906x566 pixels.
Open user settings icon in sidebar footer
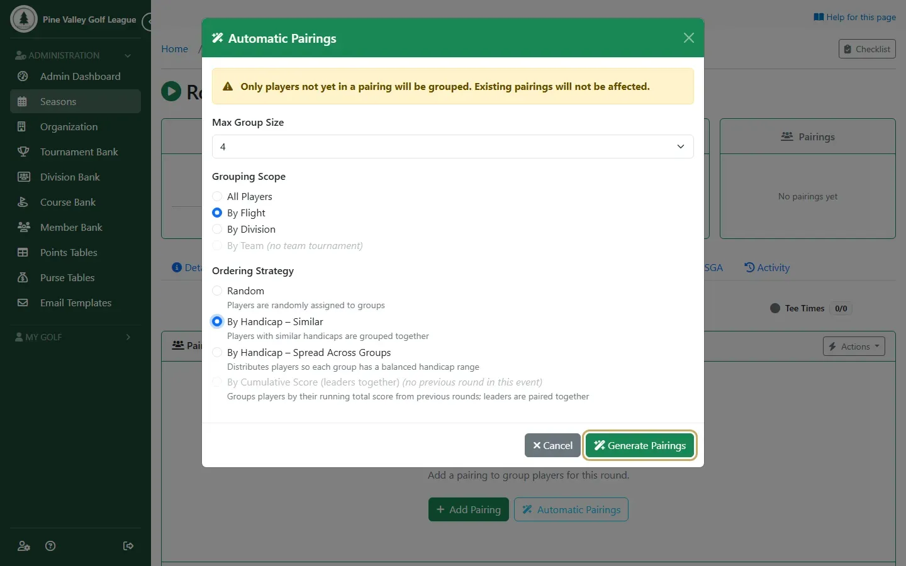point(24,546)
